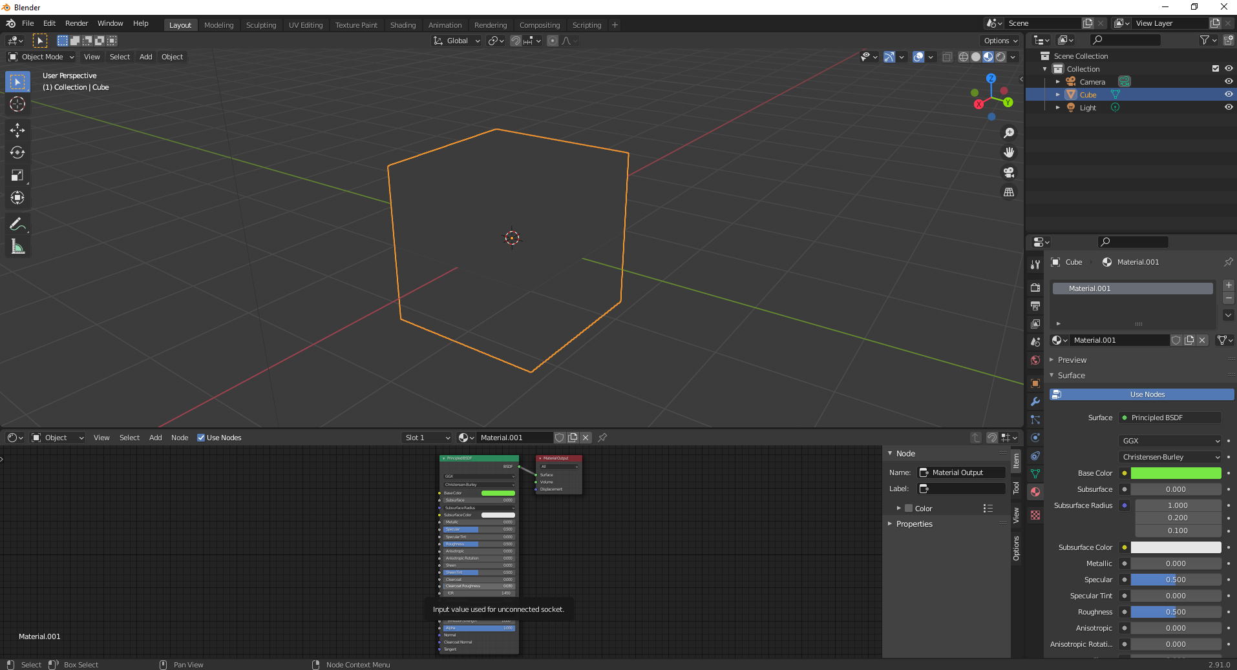The height and width of the screenshot is (670, 1237).
Task: Select the Rotate tool
Action: (x=17, y=153)
